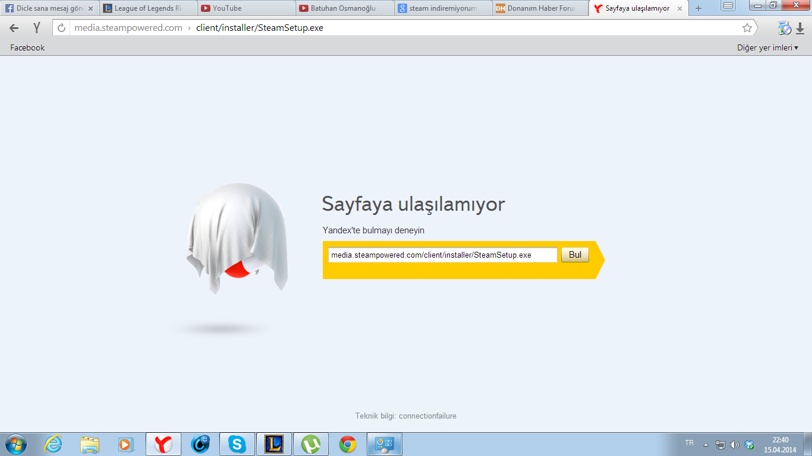Open the browser hamburger menu
The width and height of the screenshot is (812, 456).
tap(728, 5)
